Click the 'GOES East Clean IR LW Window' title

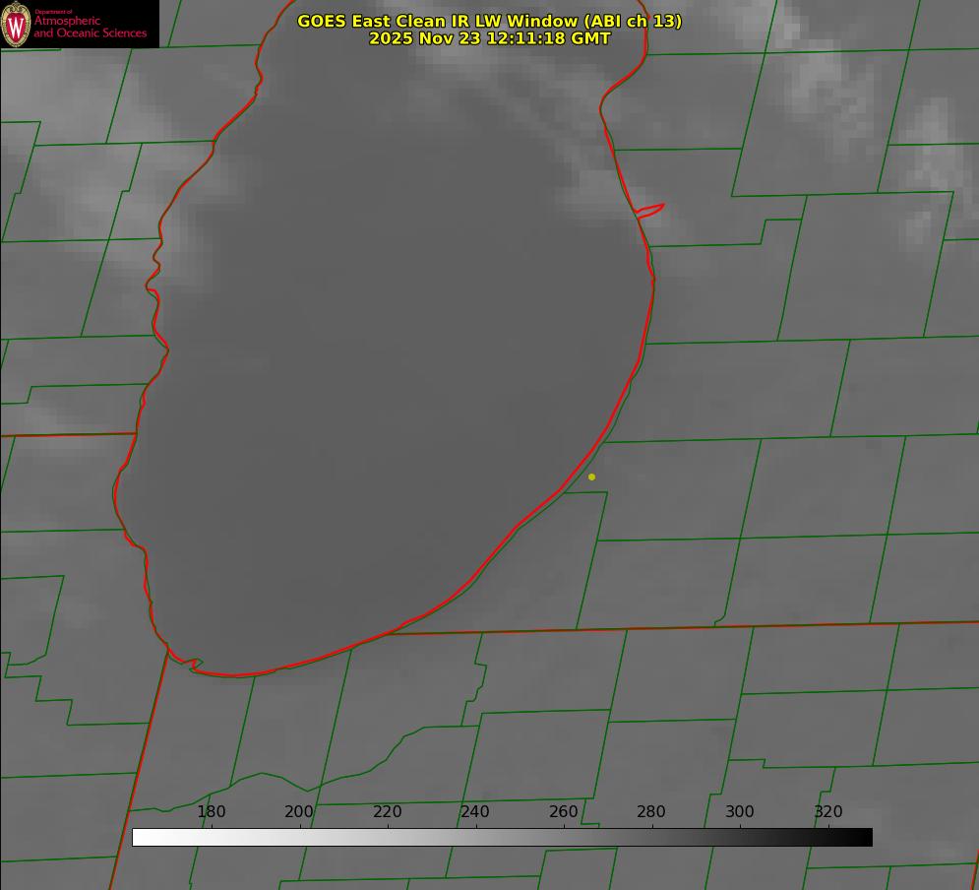point(490,21)
